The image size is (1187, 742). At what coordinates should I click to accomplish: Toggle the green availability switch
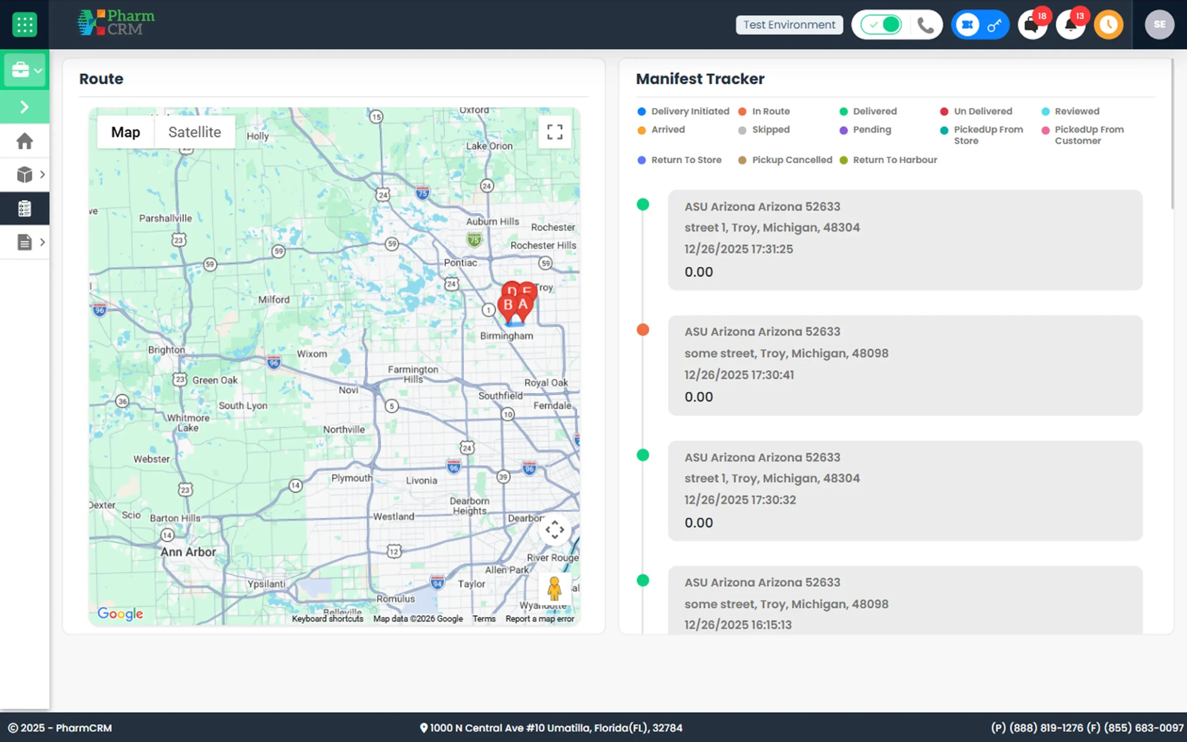(x=881, y=25)
